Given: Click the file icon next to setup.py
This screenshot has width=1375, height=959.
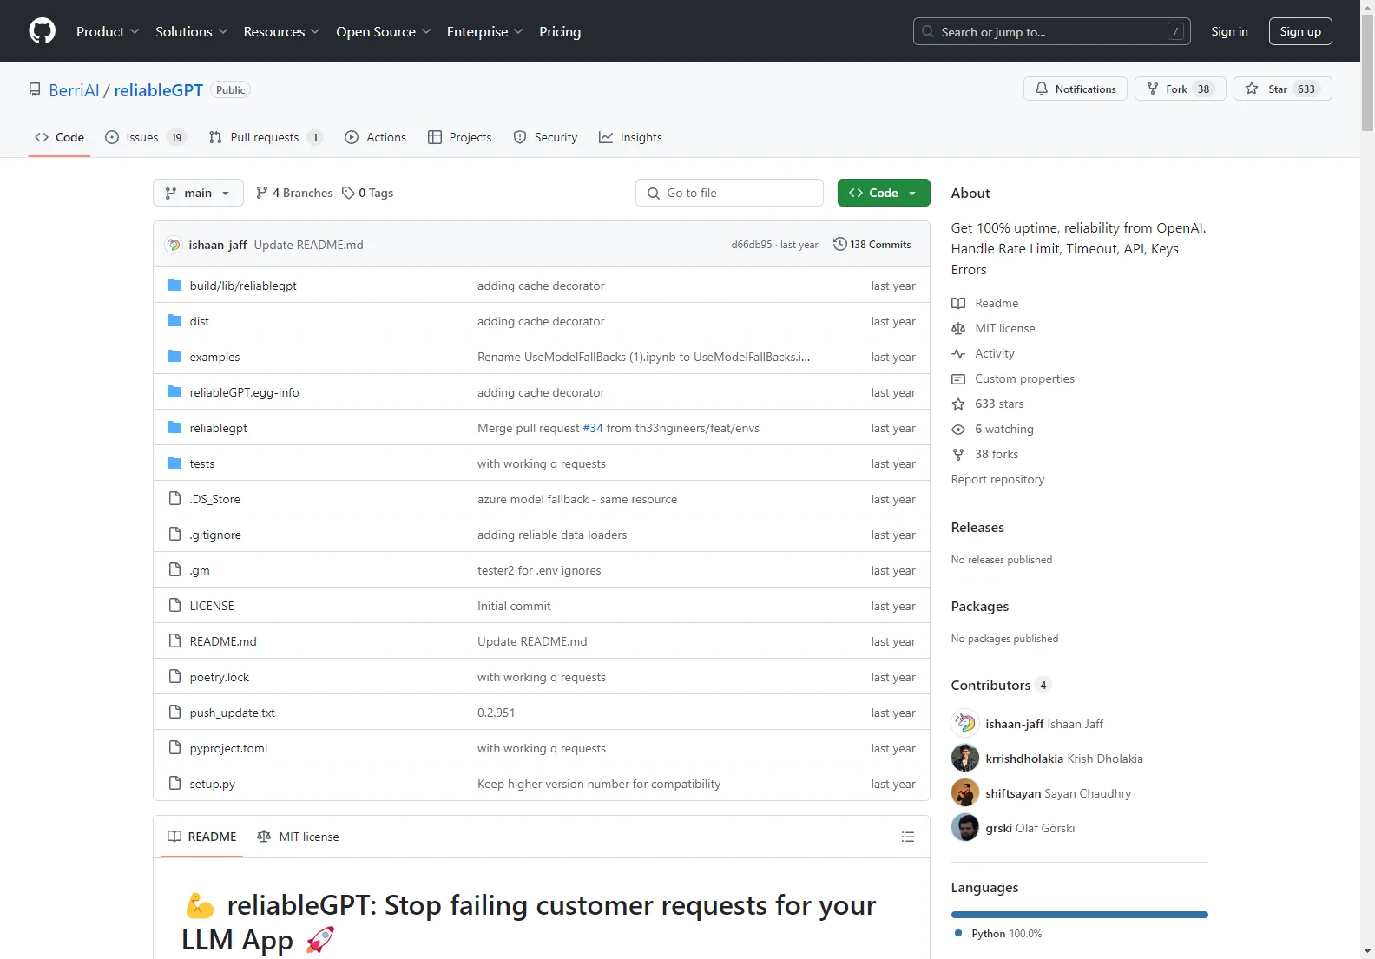Looking at the screenshot, I should coord(174,784).
